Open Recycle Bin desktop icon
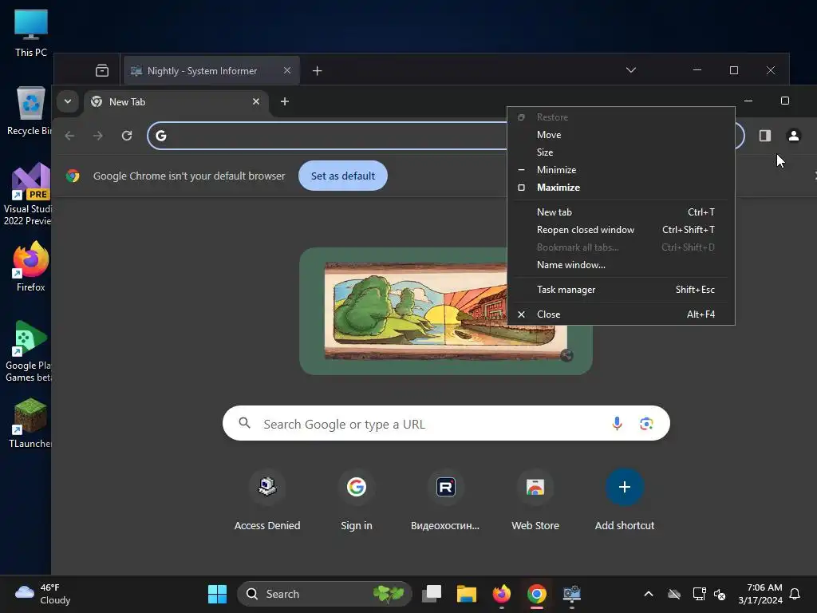The height and width of the screenshot is (613, 817). pyautogui.click(x=30, y=112)
